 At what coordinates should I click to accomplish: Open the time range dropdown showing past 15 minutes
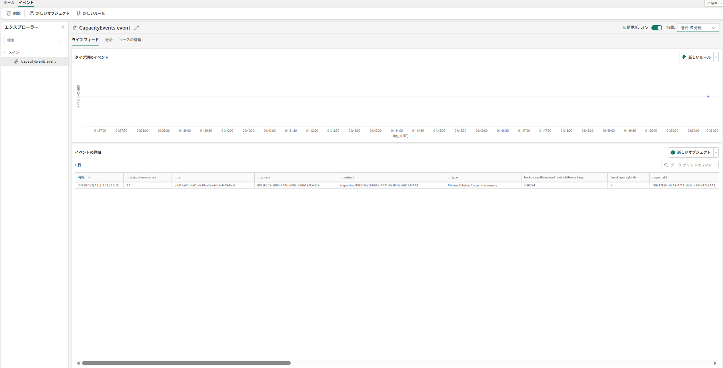(698, 28)
